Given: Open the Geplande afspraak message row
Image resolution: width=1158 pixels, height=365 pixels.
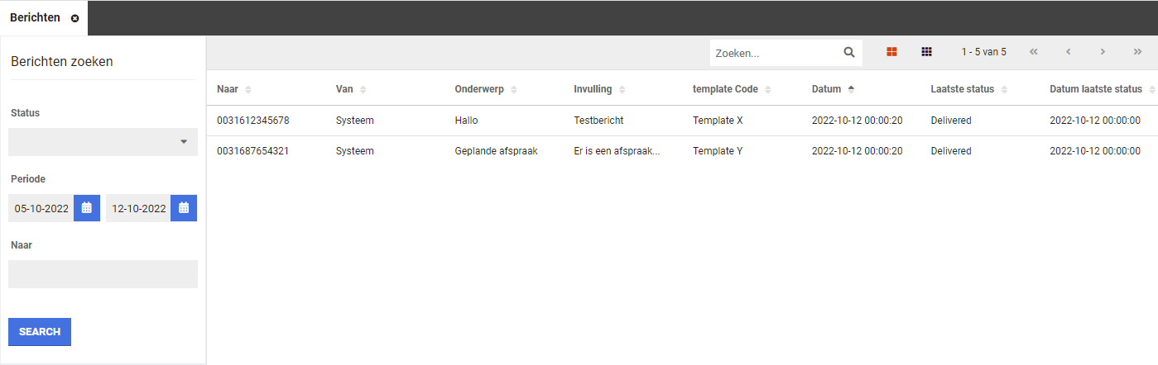Looking at the screenshot, I should 496,151.
